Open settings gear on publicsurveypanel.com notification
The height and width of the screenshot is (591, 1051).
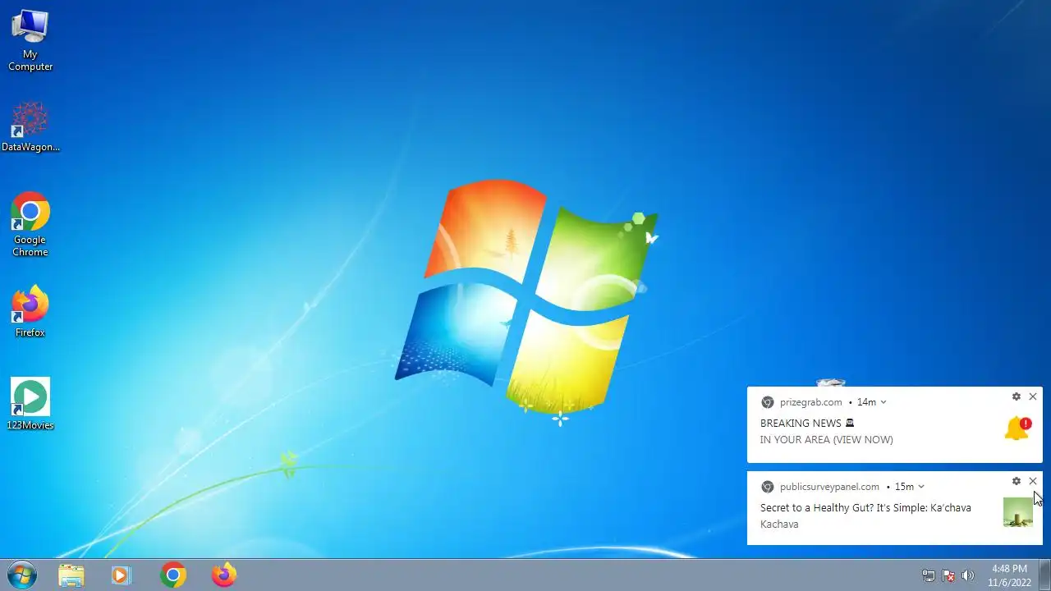1017,481
